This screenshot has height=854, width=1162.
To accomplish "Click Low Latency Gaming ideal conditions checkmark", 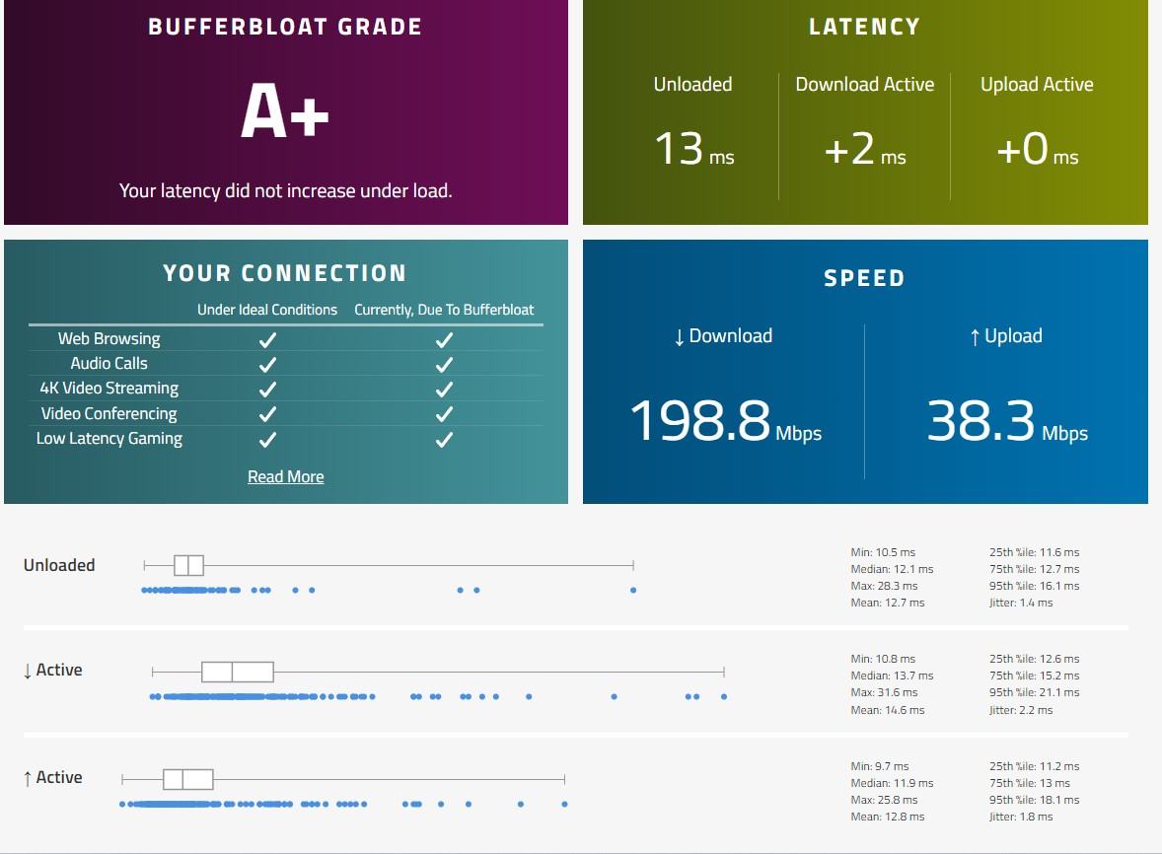I will click(x=267, y=440).
